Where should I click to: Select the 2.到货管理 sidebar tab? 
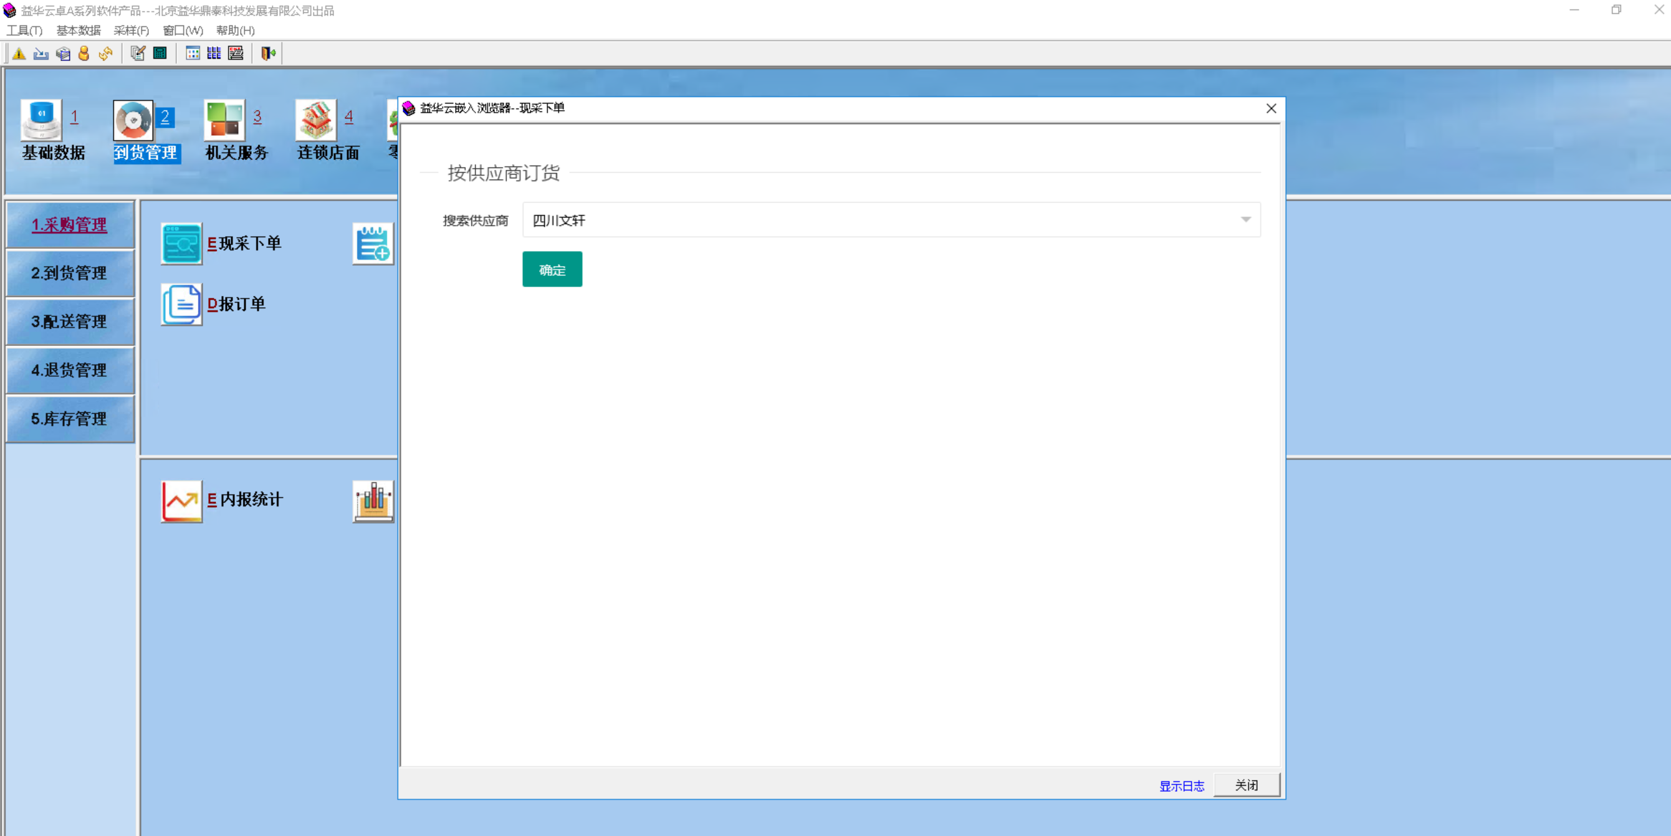coord(69,273)
